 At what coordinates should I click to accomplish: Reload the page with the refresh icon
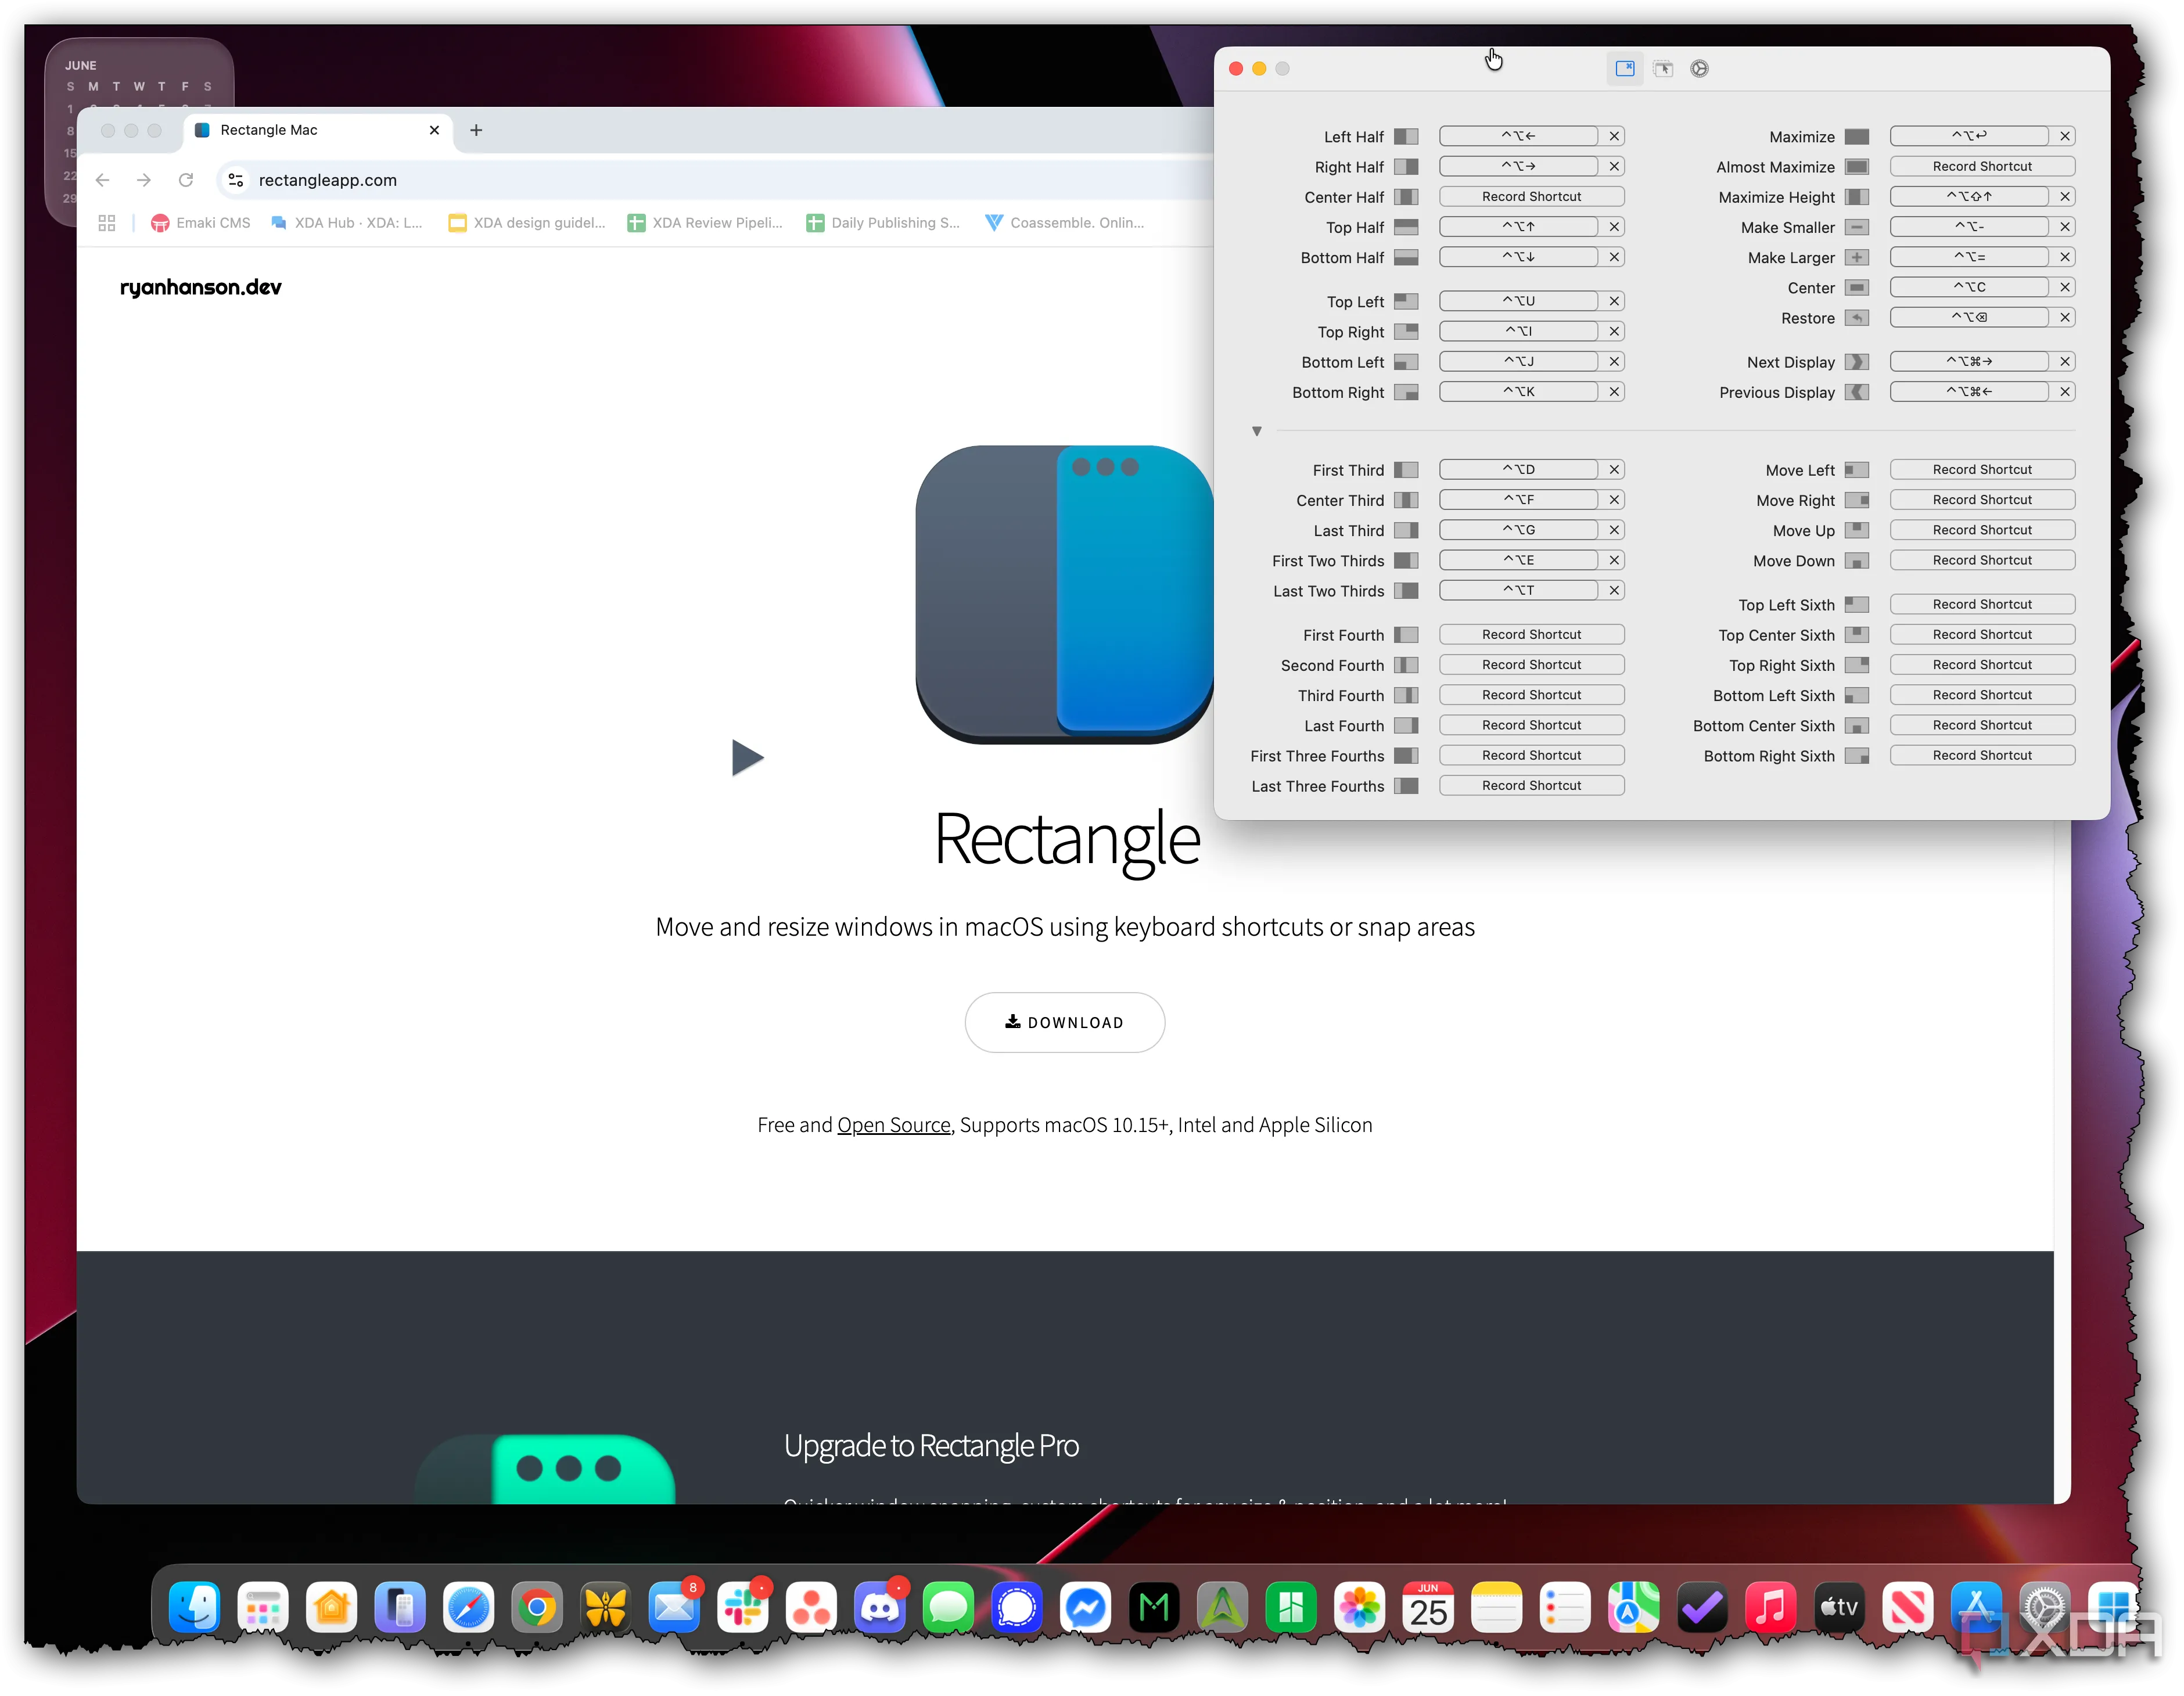[x=186, y=180]
